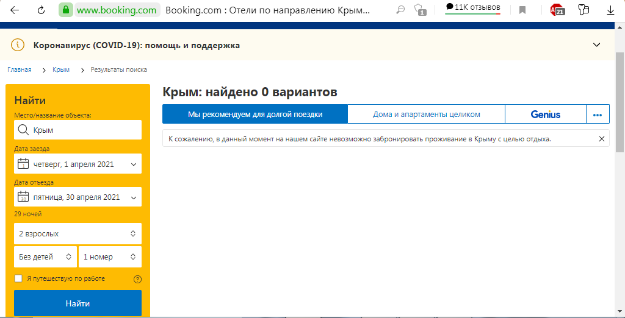The height and width of the screenshot is (318, 625).
Task: Close the Crimea booking unavailable notice
Action: pyautogui.click(x=602, y=139)
